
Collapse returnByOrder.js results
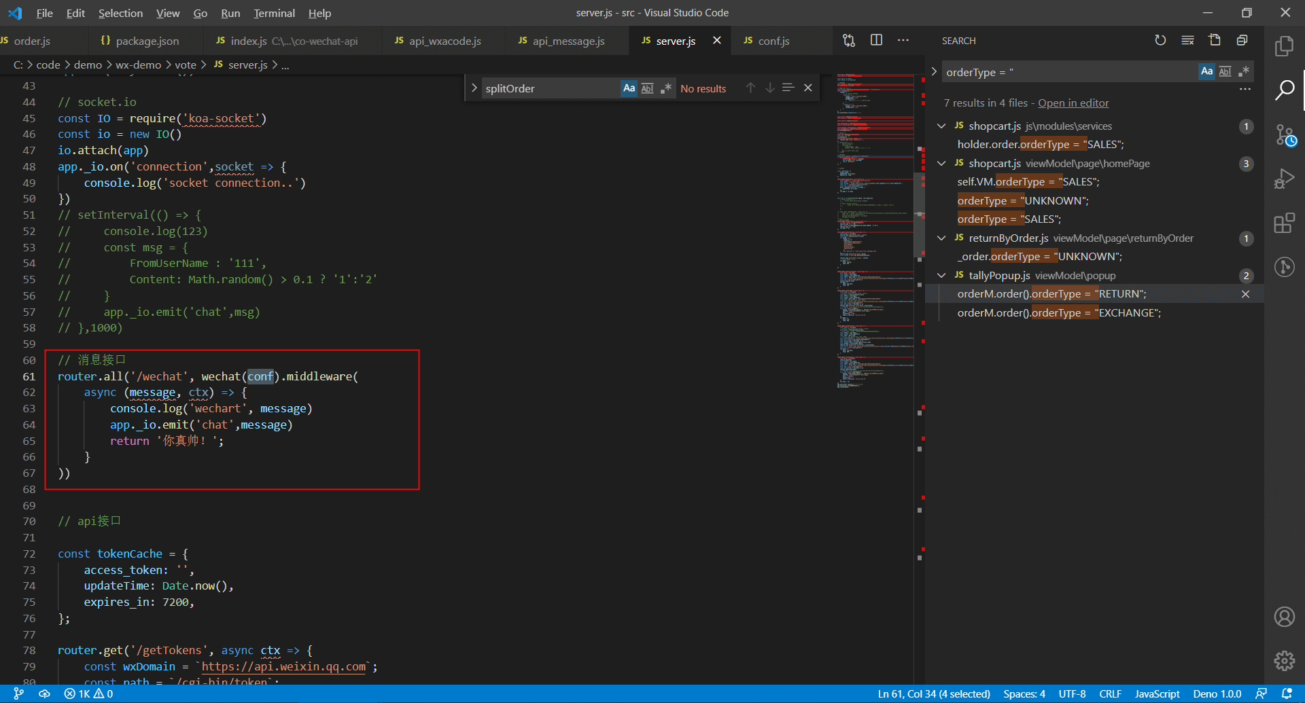(x=941, y=238)
